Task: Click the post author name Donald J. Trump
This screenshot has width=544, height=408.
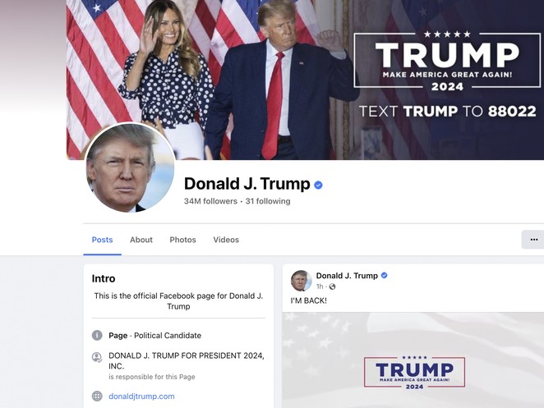Action: pos(347,276)
